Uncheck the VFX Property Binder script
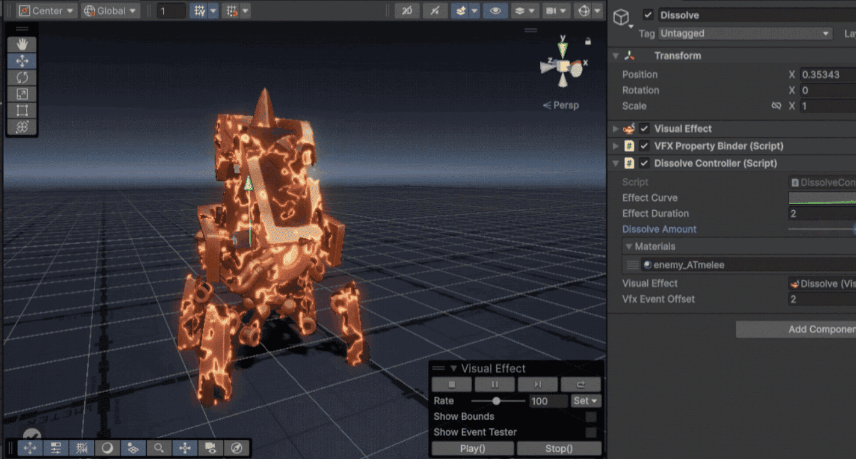 point(644,146)
